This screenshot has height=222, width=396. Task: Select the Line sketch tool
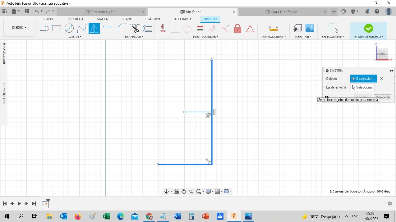pos(44,29)
